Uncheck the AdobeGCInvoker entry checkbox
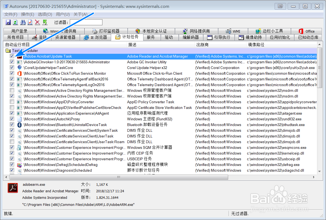 [x=12, y=62]
